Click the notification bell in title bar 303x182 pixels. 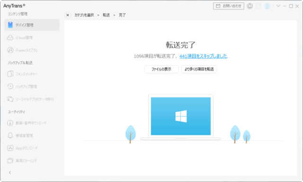250,6
